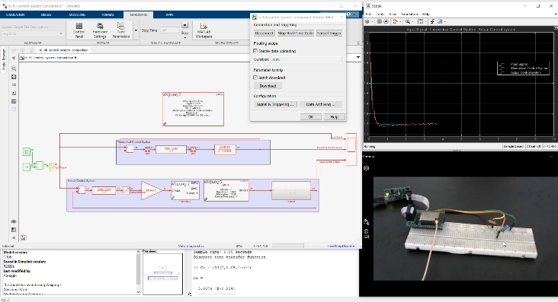
Task: Open the Scope window Tools menu
Action: (380, 14)
